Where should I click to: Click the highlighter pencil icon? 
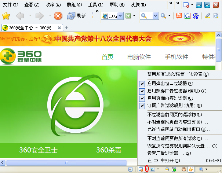(207, 16)
